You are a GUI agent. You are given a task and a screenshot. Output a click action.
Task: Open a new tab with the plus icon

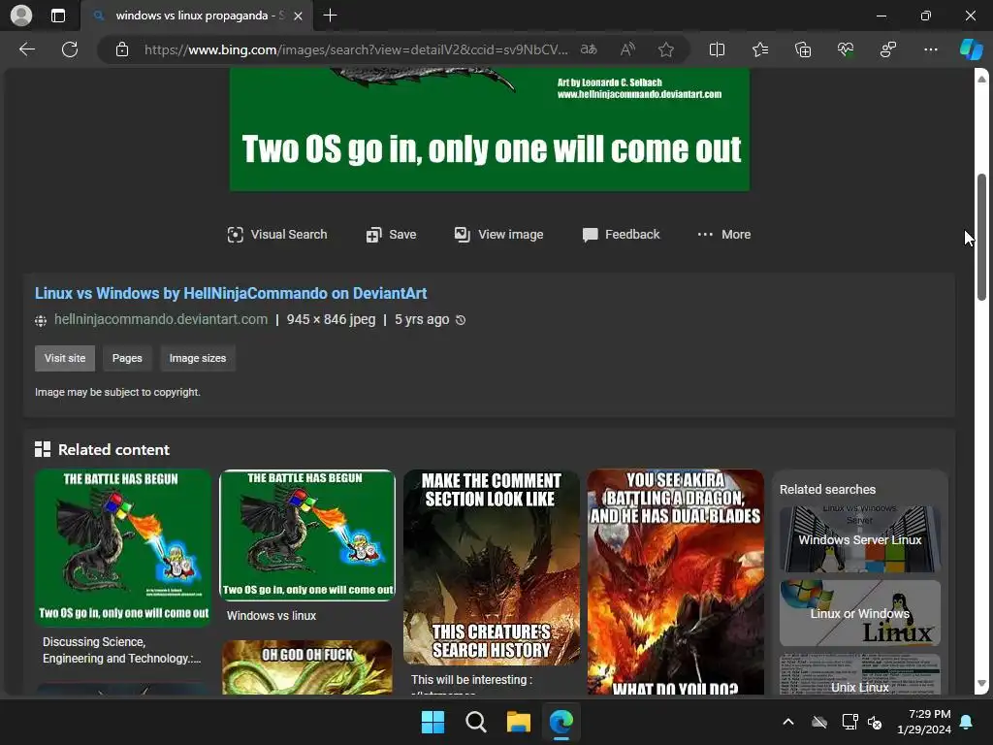coord(330,16)
